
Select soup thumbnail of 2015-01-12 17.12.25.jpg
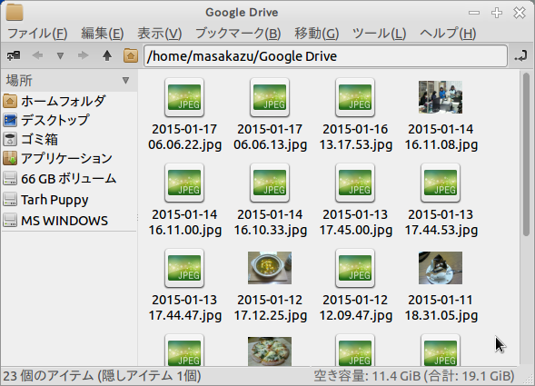[270, 268]
